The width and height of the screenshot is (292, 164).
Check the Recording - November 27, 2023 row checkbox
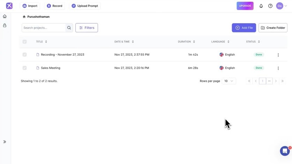tap(24, 54)
